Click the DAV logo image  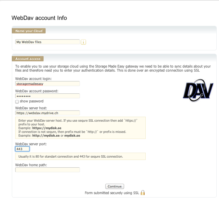pos(198,90)
